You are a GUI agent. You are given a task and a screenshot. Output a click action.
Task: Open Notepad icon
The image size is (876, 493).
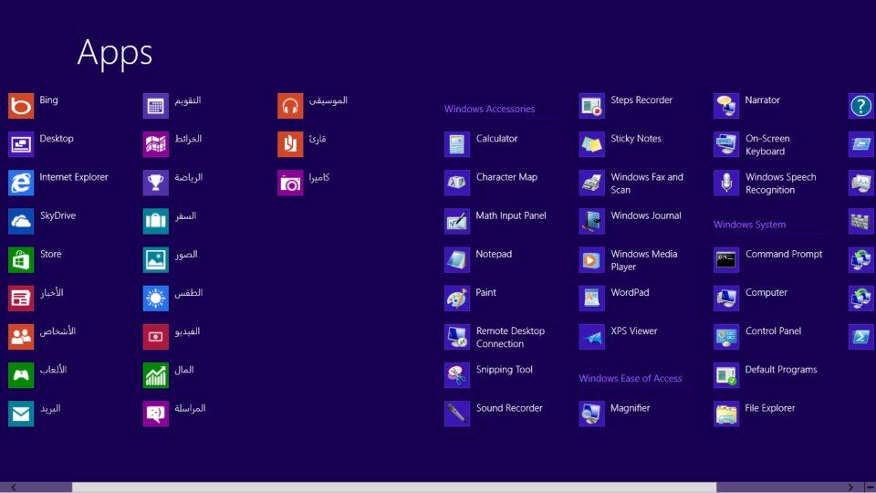(457, 260)
